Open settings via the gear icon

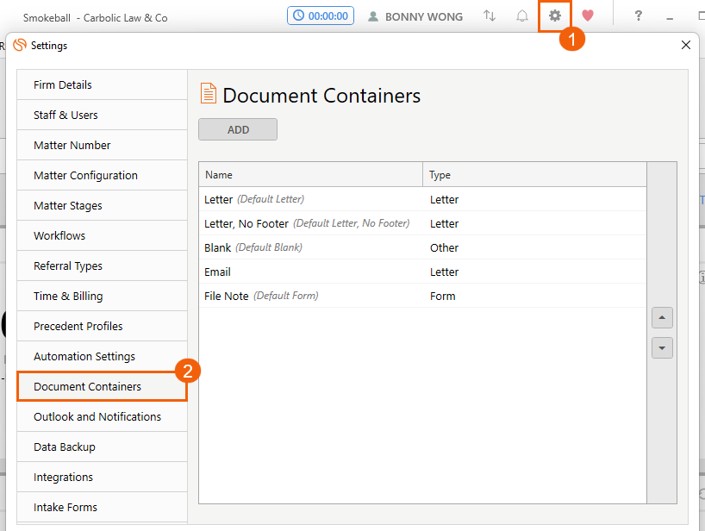[x=555, y=16]
